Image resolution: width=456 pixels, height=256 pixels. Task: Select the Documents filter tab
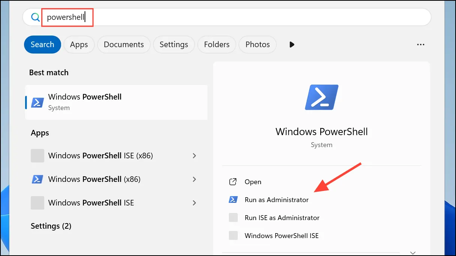(x=124, y=45)
